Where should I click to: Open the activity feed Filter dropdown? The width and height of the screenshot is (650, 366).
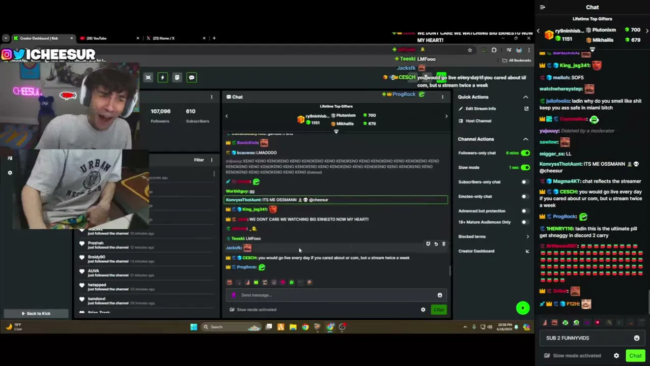coord(199,160)
